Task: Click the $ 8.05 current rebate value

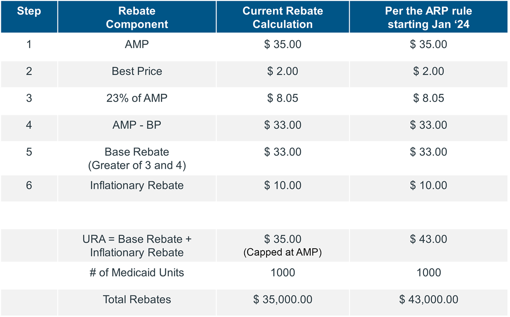Action: [x=283, y=98]
